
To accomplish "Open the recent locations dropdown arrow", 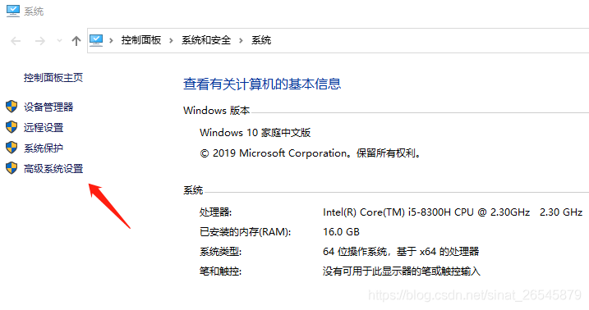I will 59,40.
